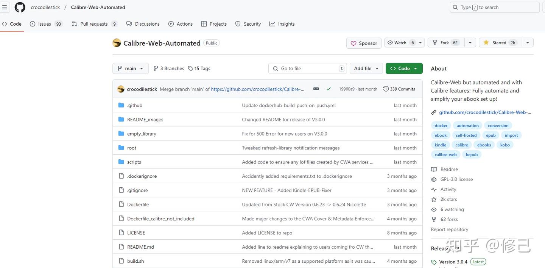This screenshot has height=268, width=545.
Task: View the 15 Tags page
Action: click(199, 68)
